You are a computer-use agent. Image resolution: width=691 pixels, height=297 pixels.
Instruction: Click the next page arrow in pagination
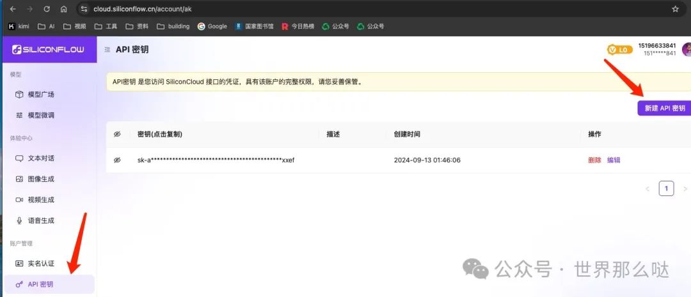click(x=685, y=189)
